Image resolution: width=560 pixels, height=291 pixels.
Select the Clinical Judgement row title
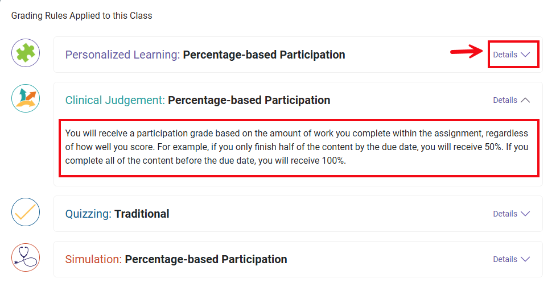[197, 101]
